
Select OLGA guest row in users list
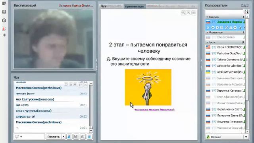225,47
